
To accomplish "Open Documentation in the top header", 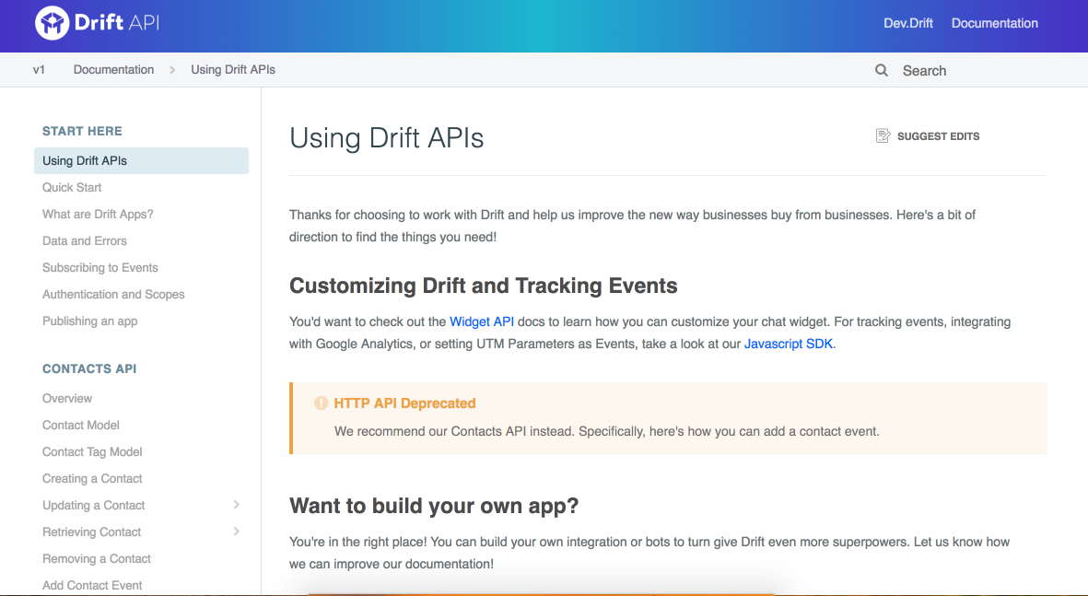I will [994, 23].
